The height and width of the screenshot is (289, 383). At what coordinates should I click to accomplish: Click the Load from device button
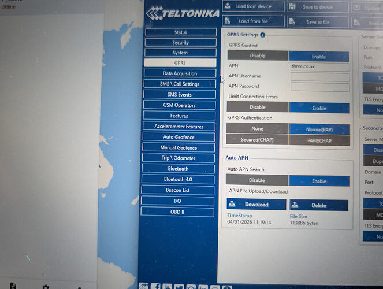253,6
